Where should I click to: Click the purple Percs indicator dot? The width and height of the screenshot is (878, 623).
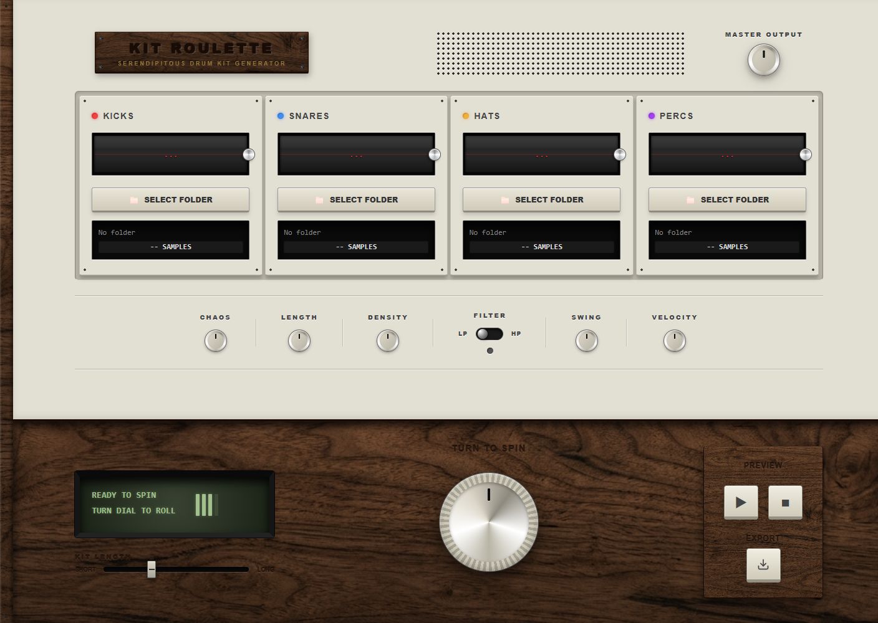[652, 116]
